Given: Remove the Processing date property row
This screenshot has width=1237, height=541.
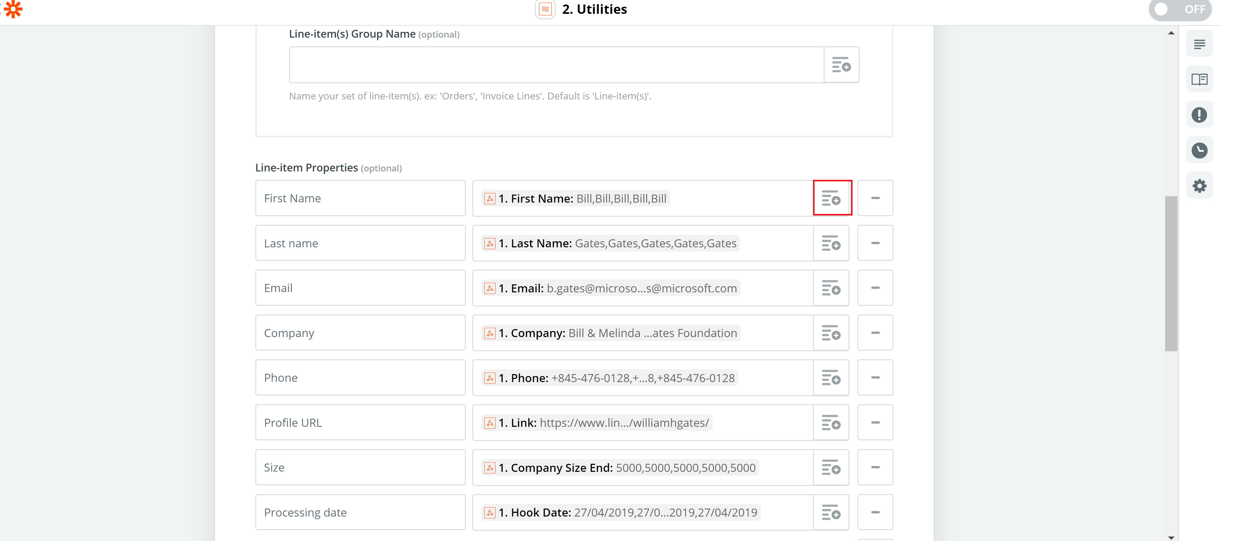Looking at the screenshot, I should pos(875,512).
